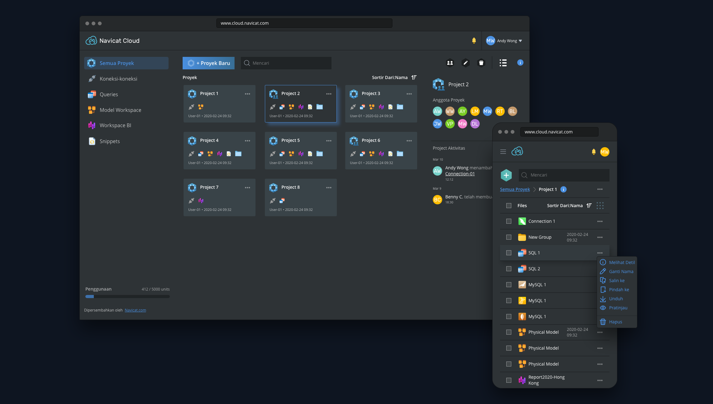Select Pratinjau from context menu
713x404 pixels.
[614, 308]
